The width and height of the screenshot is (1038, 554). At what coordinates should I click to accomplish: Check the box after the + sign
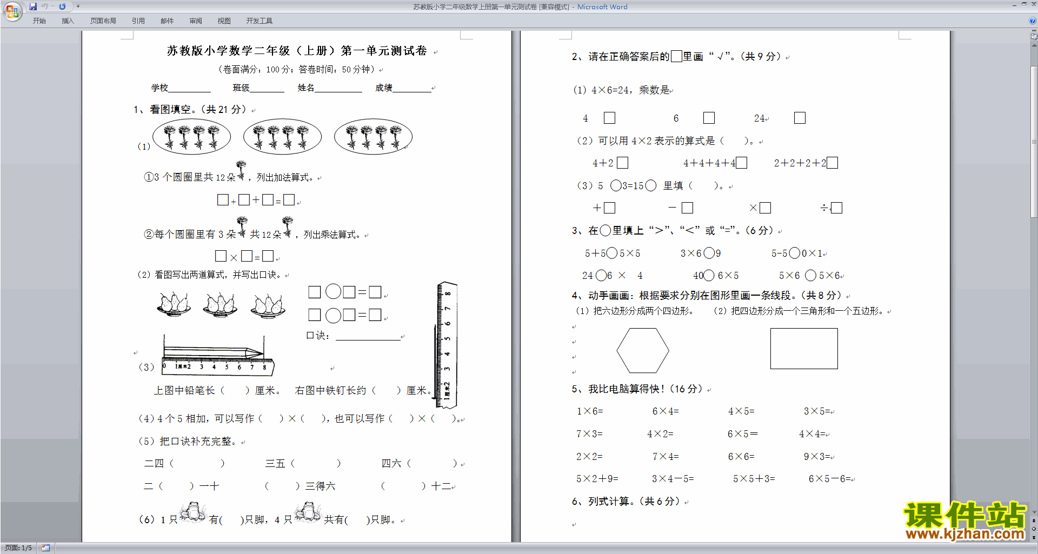[x=609, y=208]
